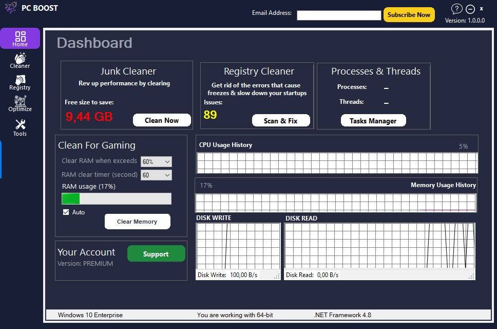Click the Disk Read graph resize grip
This screenshot has width=497, height=329.
click(x=471, y=277)
